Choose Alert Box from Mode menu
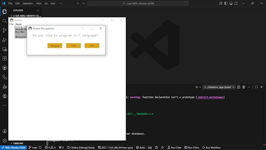The height and width of the screenshot is (150, 266). click(21, 27)
